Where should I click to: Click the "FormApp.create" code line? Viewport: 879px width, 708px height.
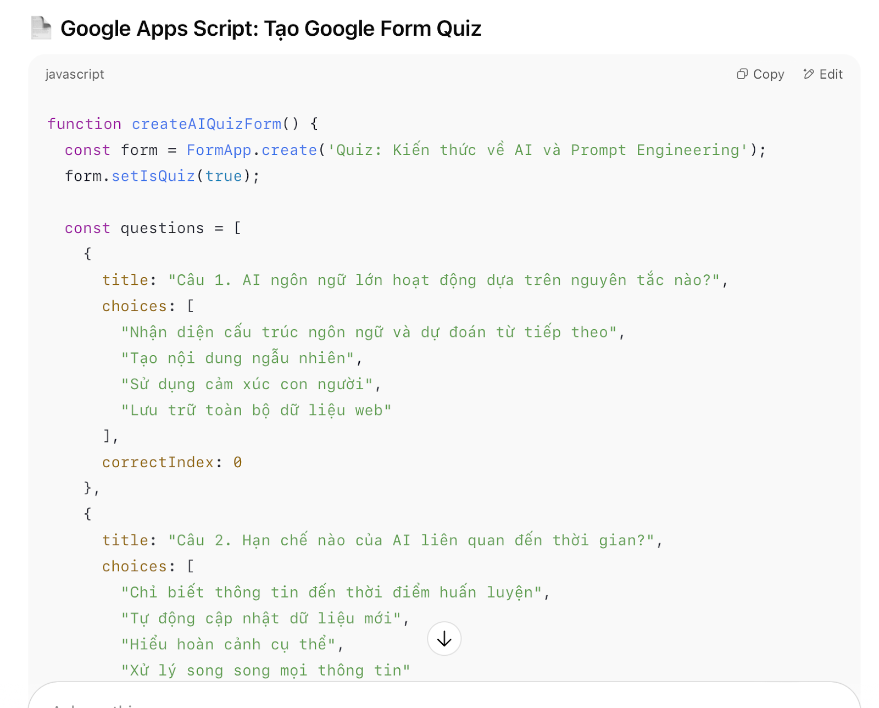tap(415, 150)
